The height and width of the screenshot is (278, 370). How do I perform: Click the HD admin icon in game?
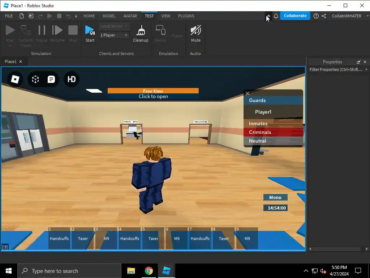(72, 79)
